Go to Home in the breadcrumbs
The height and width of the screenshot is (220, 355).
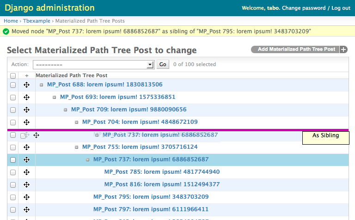(11, 21)
